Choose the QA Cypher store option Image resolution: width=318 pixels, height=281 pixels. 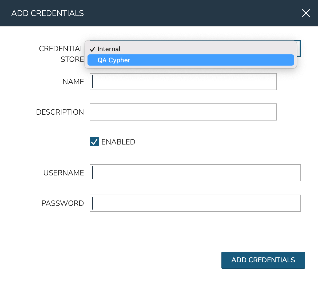tap(114, 60)
